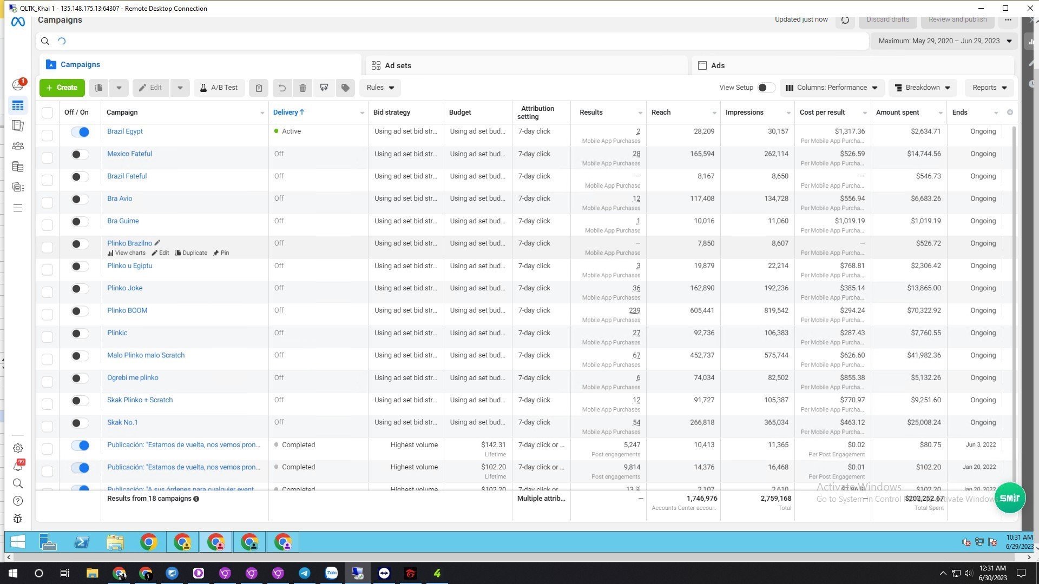Select all campaigns with header checkbox
The image size is (1039, 584).
[x=48, y=112]
